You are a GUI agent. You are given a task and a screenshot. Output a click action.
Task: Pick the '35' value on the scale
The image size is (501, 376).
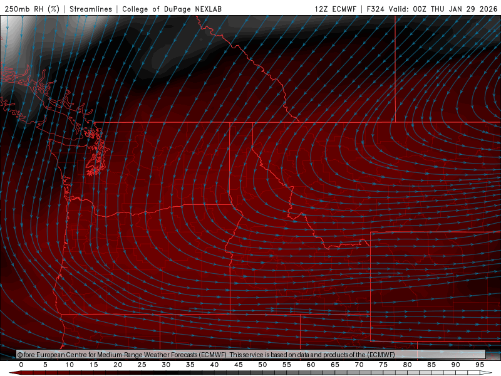190,365
